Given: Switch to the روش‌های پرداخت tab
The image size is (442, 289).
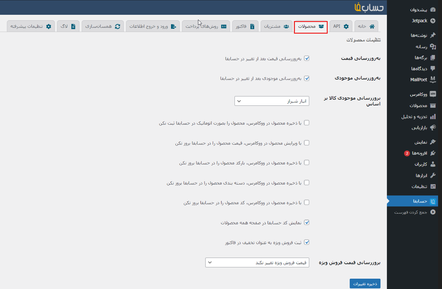Looking at the screenshot, I should click(206, 26).
